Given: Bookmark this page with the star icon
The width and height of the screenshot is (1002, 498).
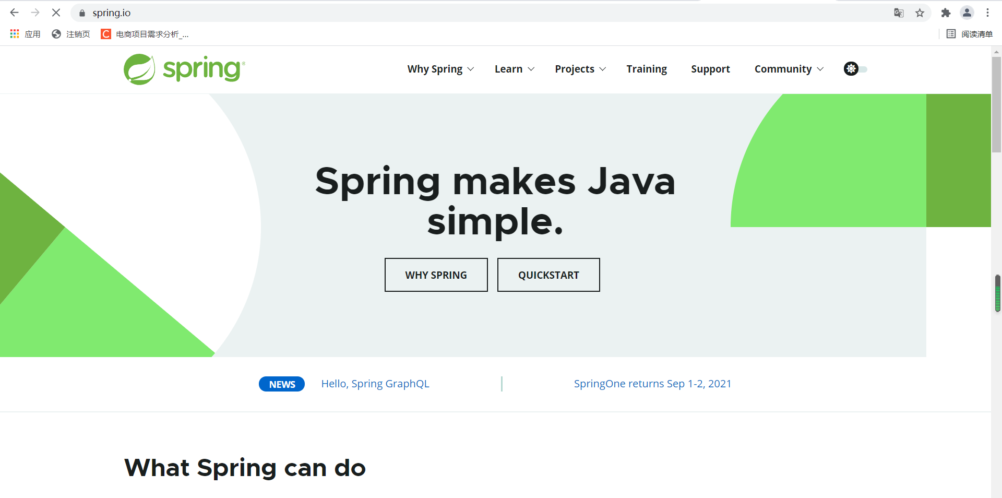Looking at the screenshot, I should pyautogui.click(x=920, y=13).
